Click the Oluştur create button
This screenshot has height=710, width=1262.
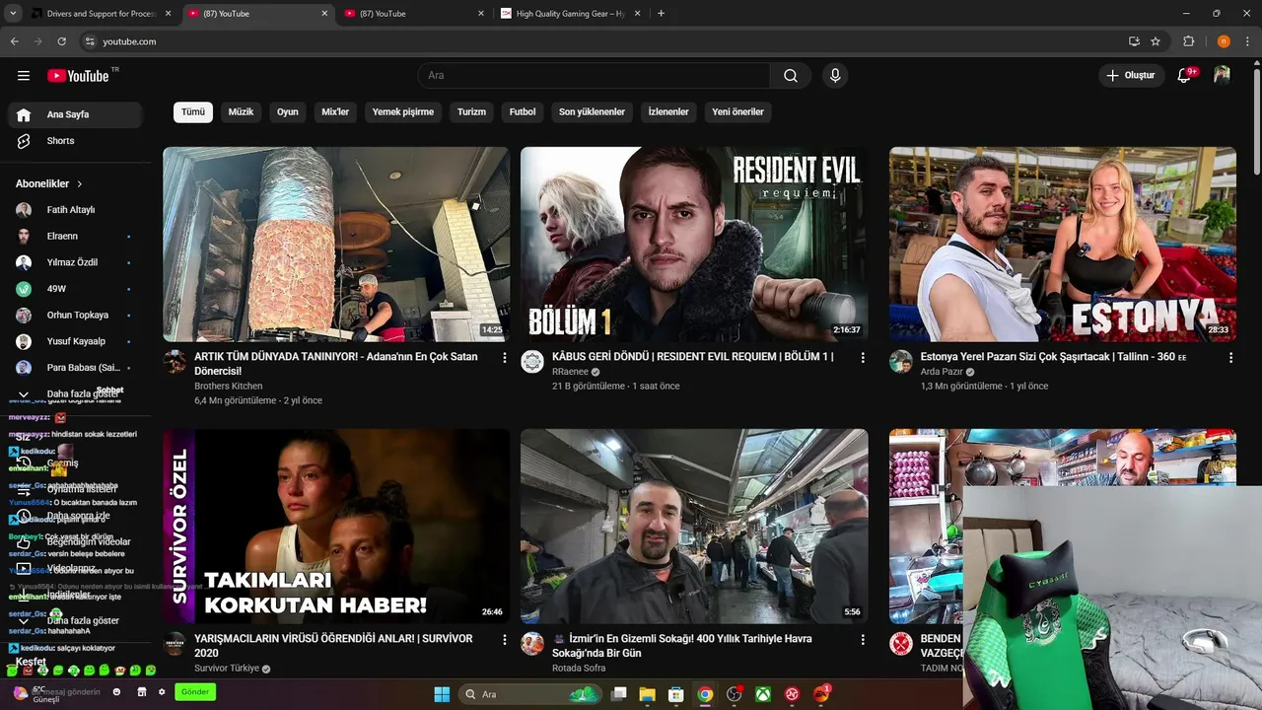1131,76
